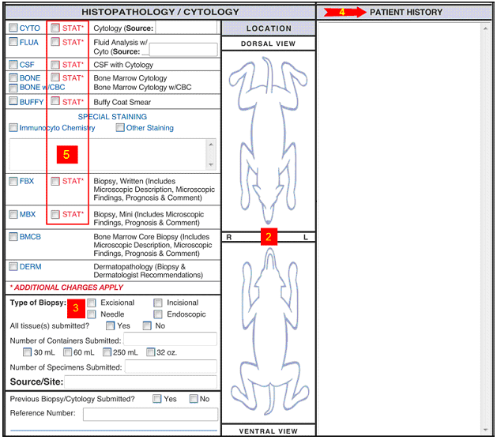Click the HISTOPATHOLOGY / CYTOLOGY header
The height and width of the screenshot is (440, 497).
point(160,12)
